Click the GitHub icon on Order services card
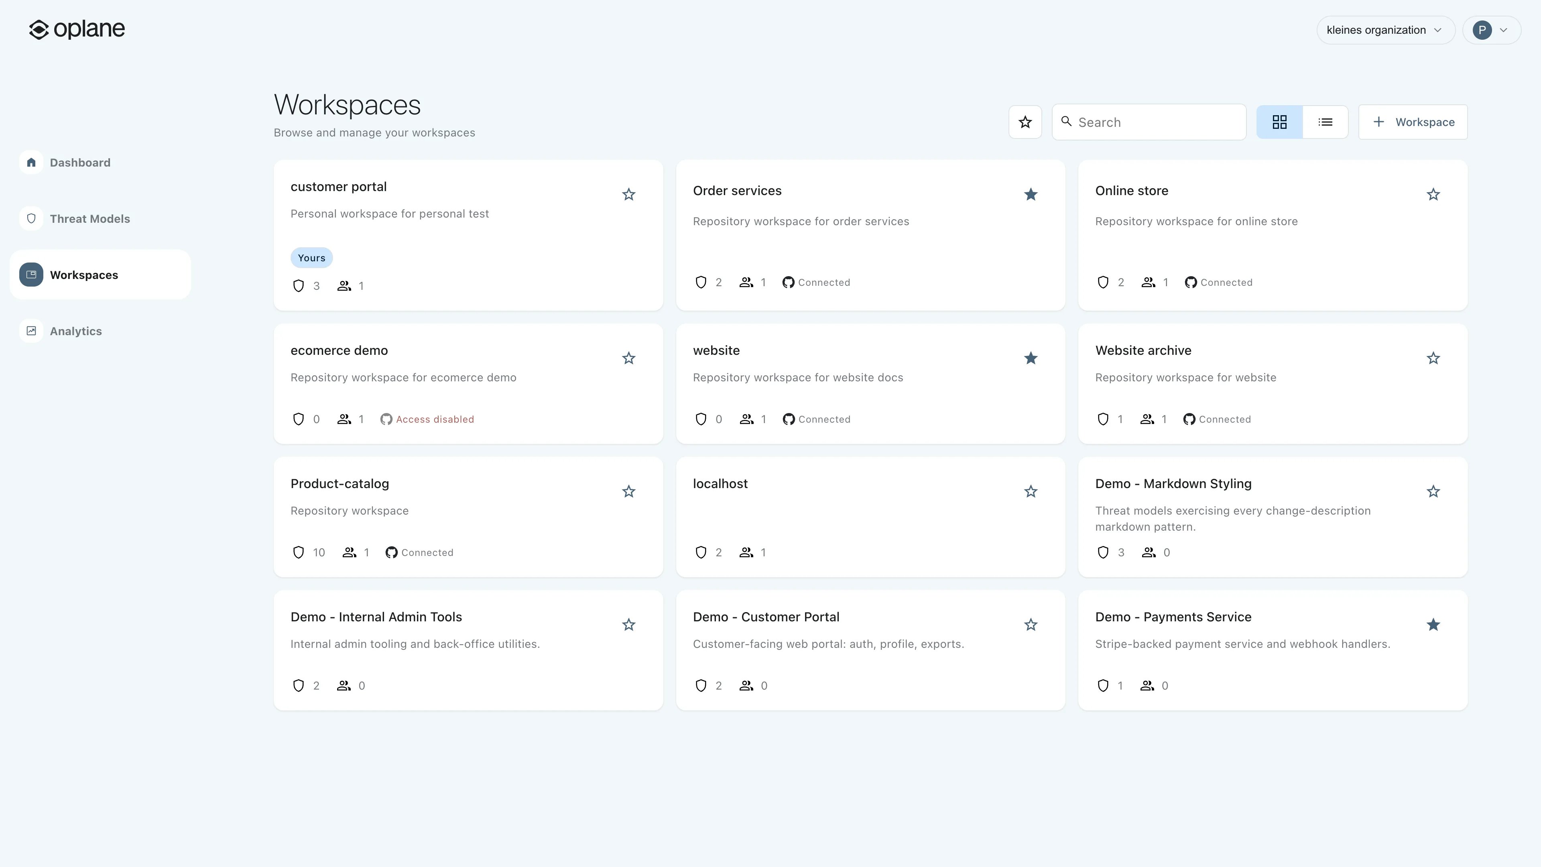The height and width of the screenshot is (867, 1541). (789, 283)
